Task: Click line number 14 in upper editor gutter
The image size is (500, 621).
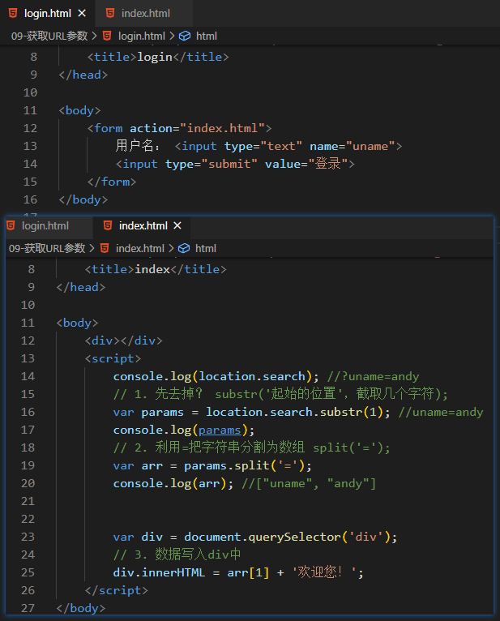Action: pos(30,164)
